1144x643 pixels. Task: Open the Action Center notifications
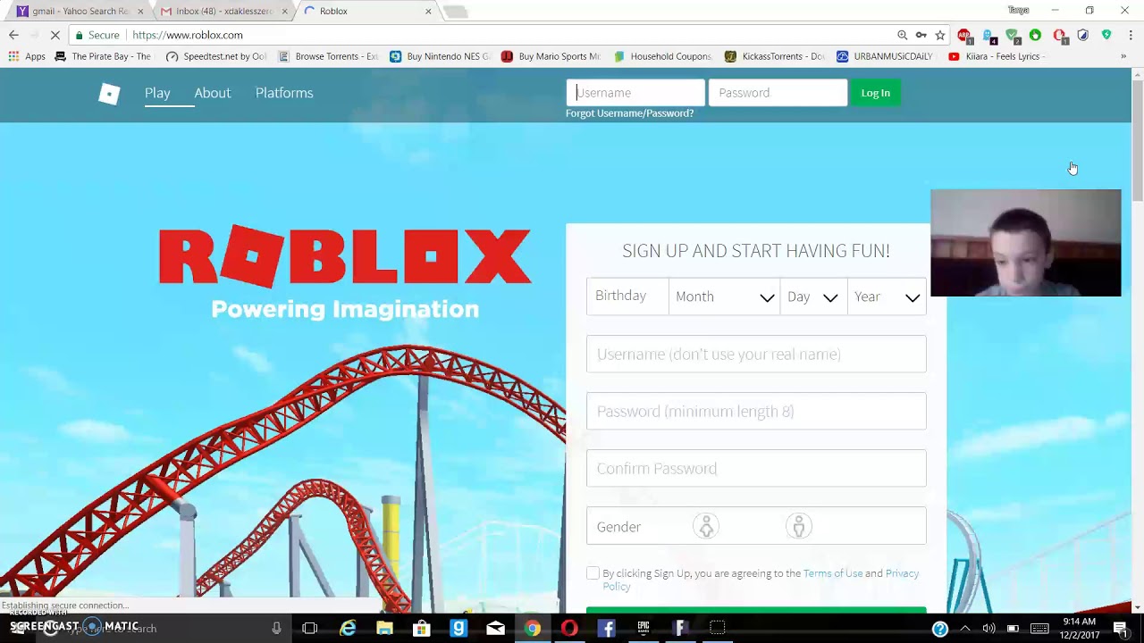tap(1120, 628)
